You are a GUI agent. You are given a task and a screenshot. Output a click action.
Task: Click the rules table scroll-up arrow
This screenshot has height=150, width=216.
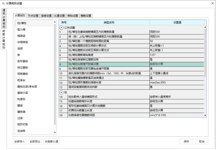[x=205, y=27]
